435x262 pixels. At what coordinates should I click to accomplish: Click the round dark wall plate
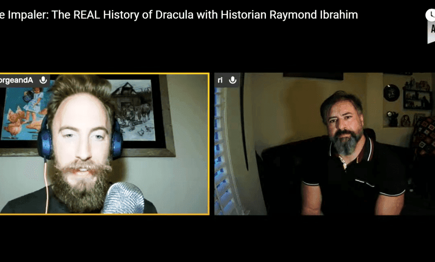(x=391, y=93)
